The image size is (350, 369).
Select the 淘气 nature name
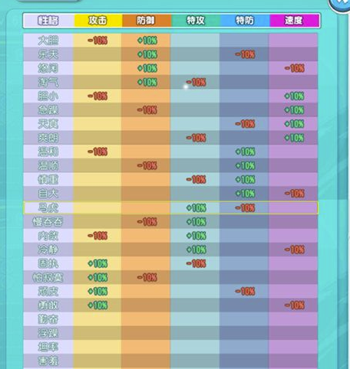[x=48, y=83]
